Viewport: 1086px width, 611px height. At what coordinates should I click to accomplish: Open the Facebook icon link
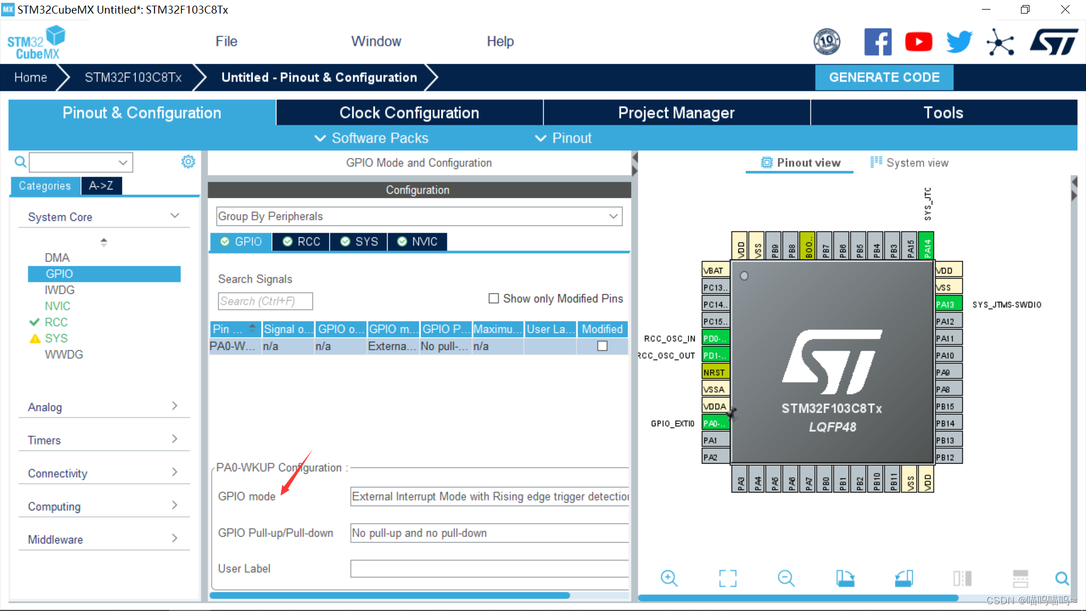pyautogui.click(x=878, y=42)
